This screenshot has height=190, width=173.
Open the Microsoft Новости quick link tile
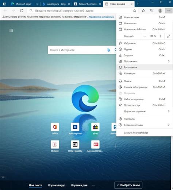pyautogui.click(x=95, y=145)
